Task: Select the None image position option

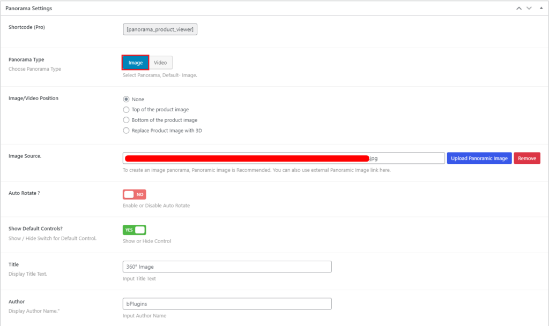Action: (126, 99)
